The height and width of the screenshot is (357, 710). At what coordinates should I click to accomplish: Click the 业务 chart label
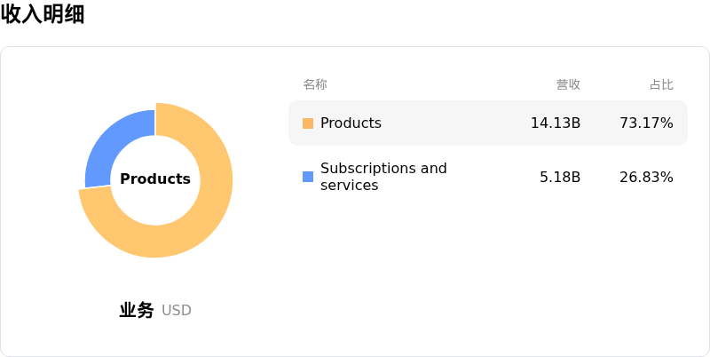[137, 311]
